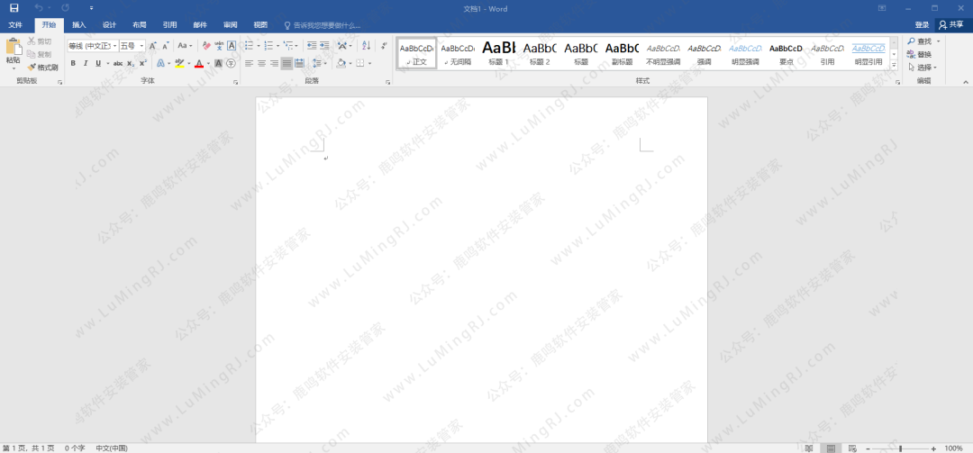Toggle italic formatting
This screenshot has width=973, height=453.
click(85, 63)
